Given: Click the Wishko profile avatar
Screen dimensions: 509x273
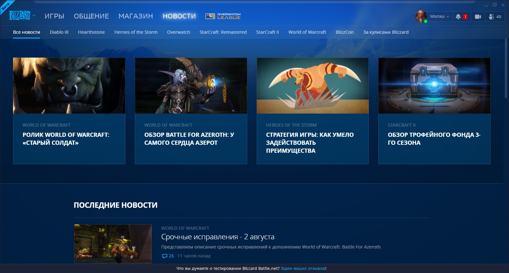Looking at the screenshot, I should (x=421, y=16).
